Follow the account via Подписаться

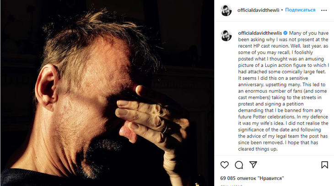(x=300, y=10)
